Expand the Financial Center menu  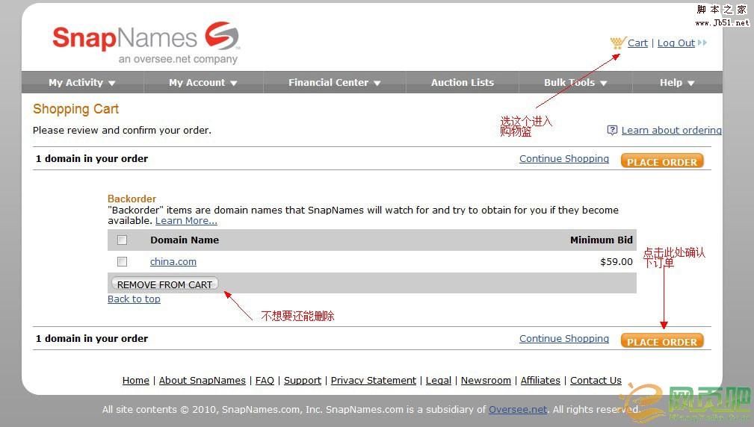[335, 83]
